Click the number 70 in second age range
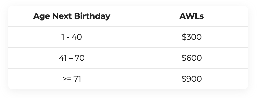Viewport: 261px width, 98px height. [79, 58]
